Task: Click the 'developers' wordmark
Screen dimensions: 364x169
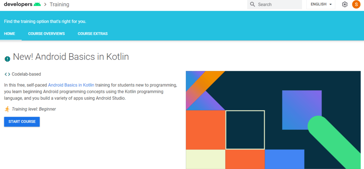Action: click(18, 5)
